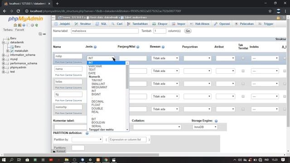Click the green reload navigation icon
This screenshot has width=290, height=163.
coord(37,25)
